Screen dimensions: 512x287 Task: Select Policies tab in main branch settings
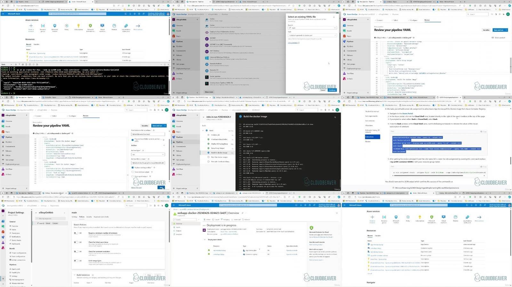[x=82, y=217]
